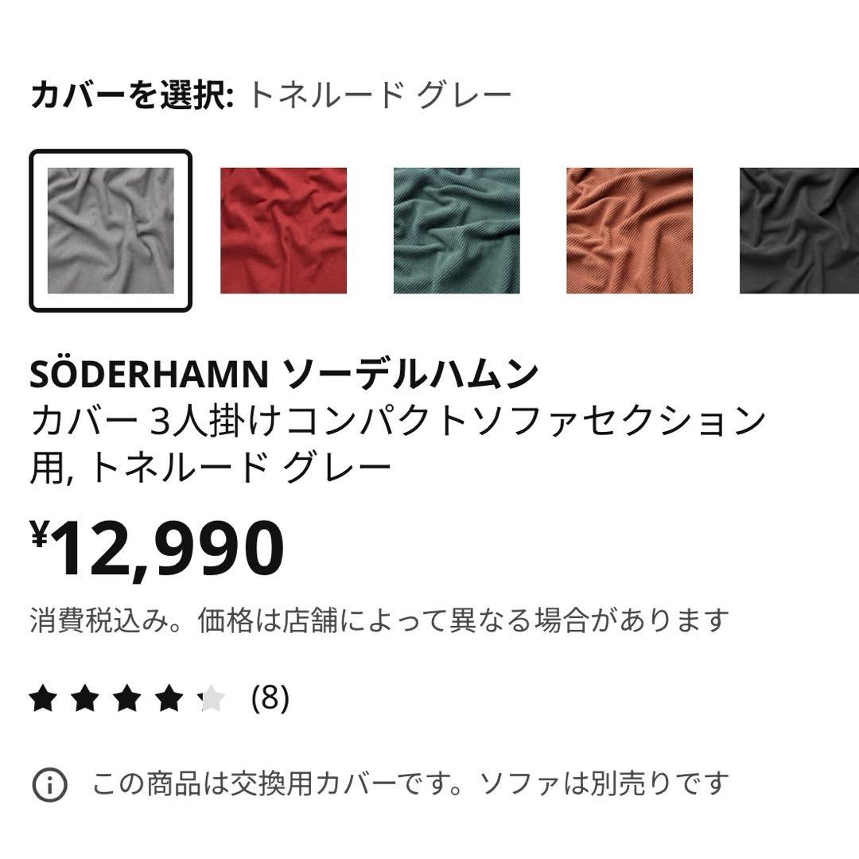Click the second rating star

[x=86, y=699]
